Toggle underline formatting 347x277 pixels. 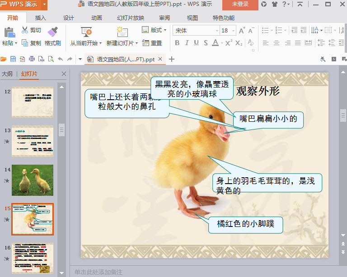point(196,43)
